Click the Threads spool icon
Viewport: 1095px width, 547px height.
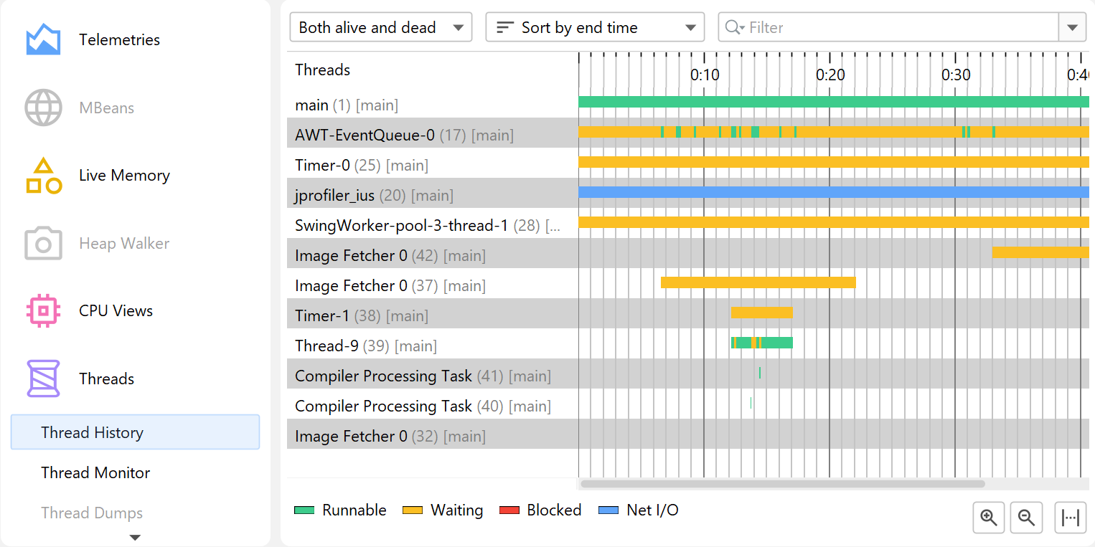(43, 379)
